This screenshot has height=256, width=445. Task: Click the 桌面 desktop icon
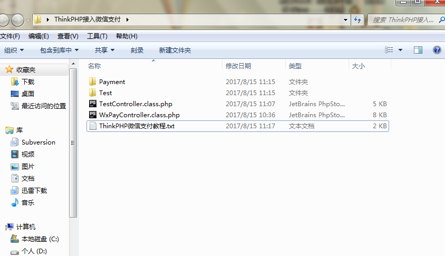(15, 94)
